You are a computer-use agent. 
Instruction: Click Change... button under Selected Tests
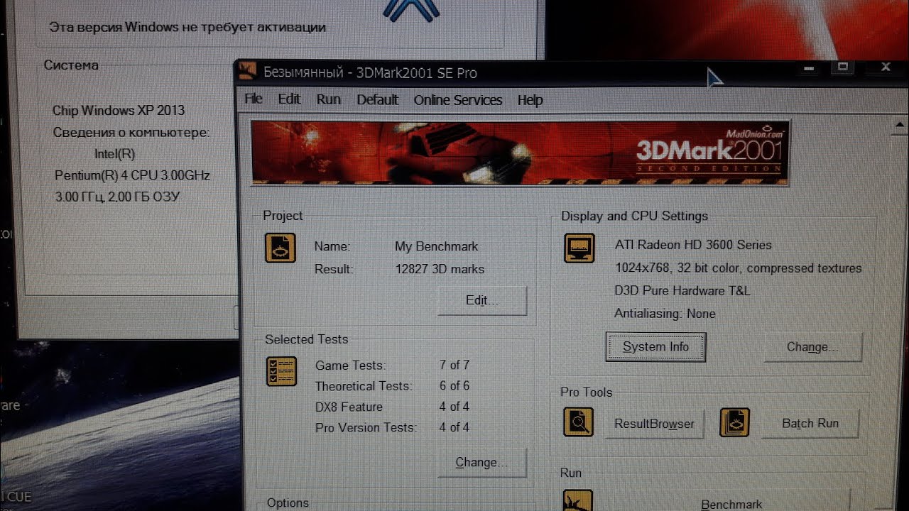(x=481, y=462)
